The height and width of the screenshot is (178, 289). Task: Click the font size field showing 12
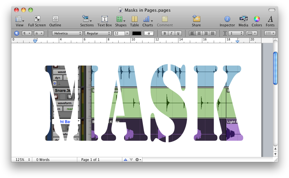[x=119, y=33]
